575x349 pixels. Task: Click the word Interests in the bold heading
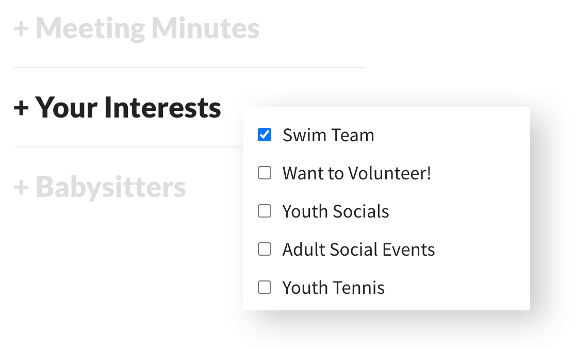click(x=163, y=107)
